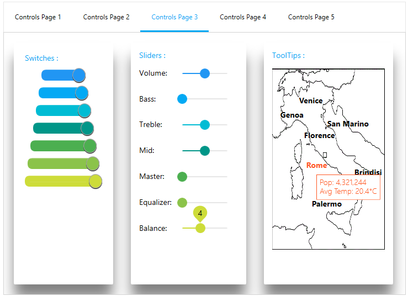The width and height of the screenshot is (408, 296).
Task: Select the Rome label on map
Action: click(x=316, y=165)
